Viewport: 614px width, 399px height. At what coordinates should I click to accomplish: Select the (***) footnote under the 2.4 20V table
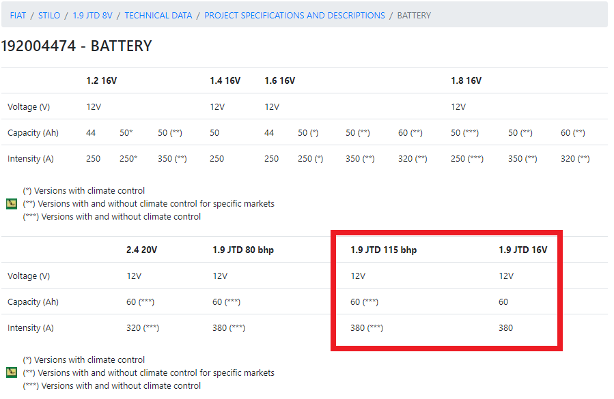coord(112,386)
